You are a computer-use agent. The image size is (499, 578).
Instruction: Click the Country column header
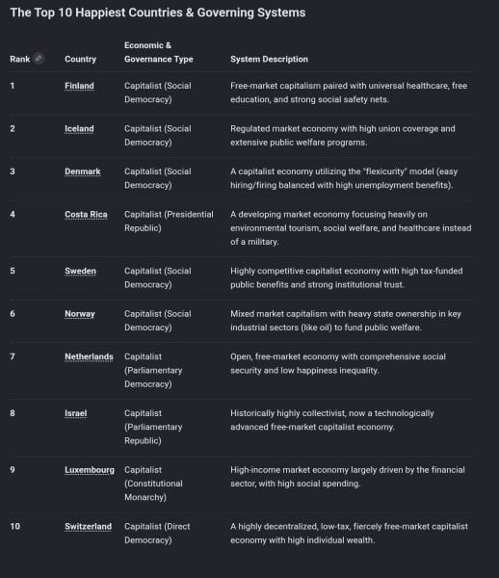click(x=80, y=59)
